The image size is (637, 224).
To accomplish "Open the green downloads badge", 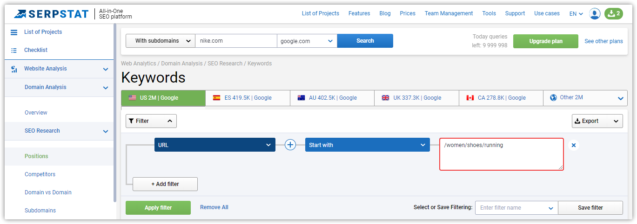I will 613,13.
